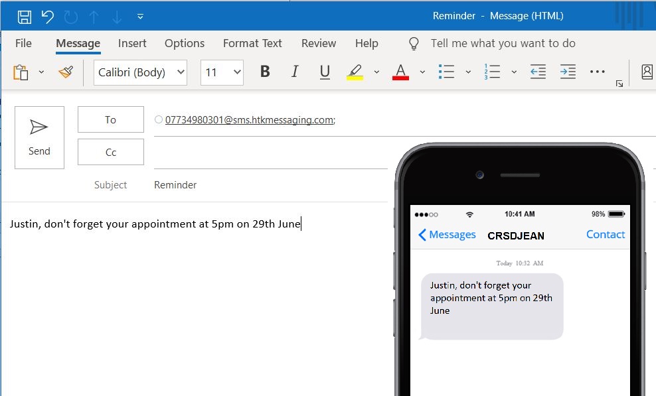Go to previous item arrow

click(x=94, y=17)
